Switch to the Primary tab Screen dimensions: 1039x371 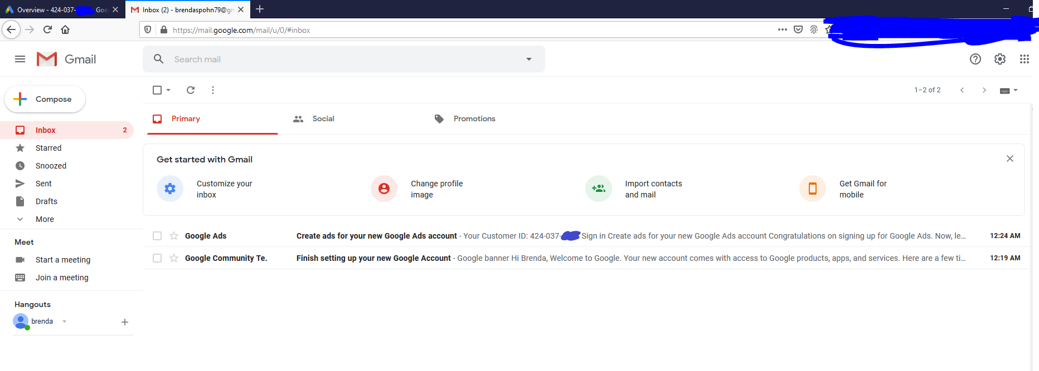tap(212, 119)
